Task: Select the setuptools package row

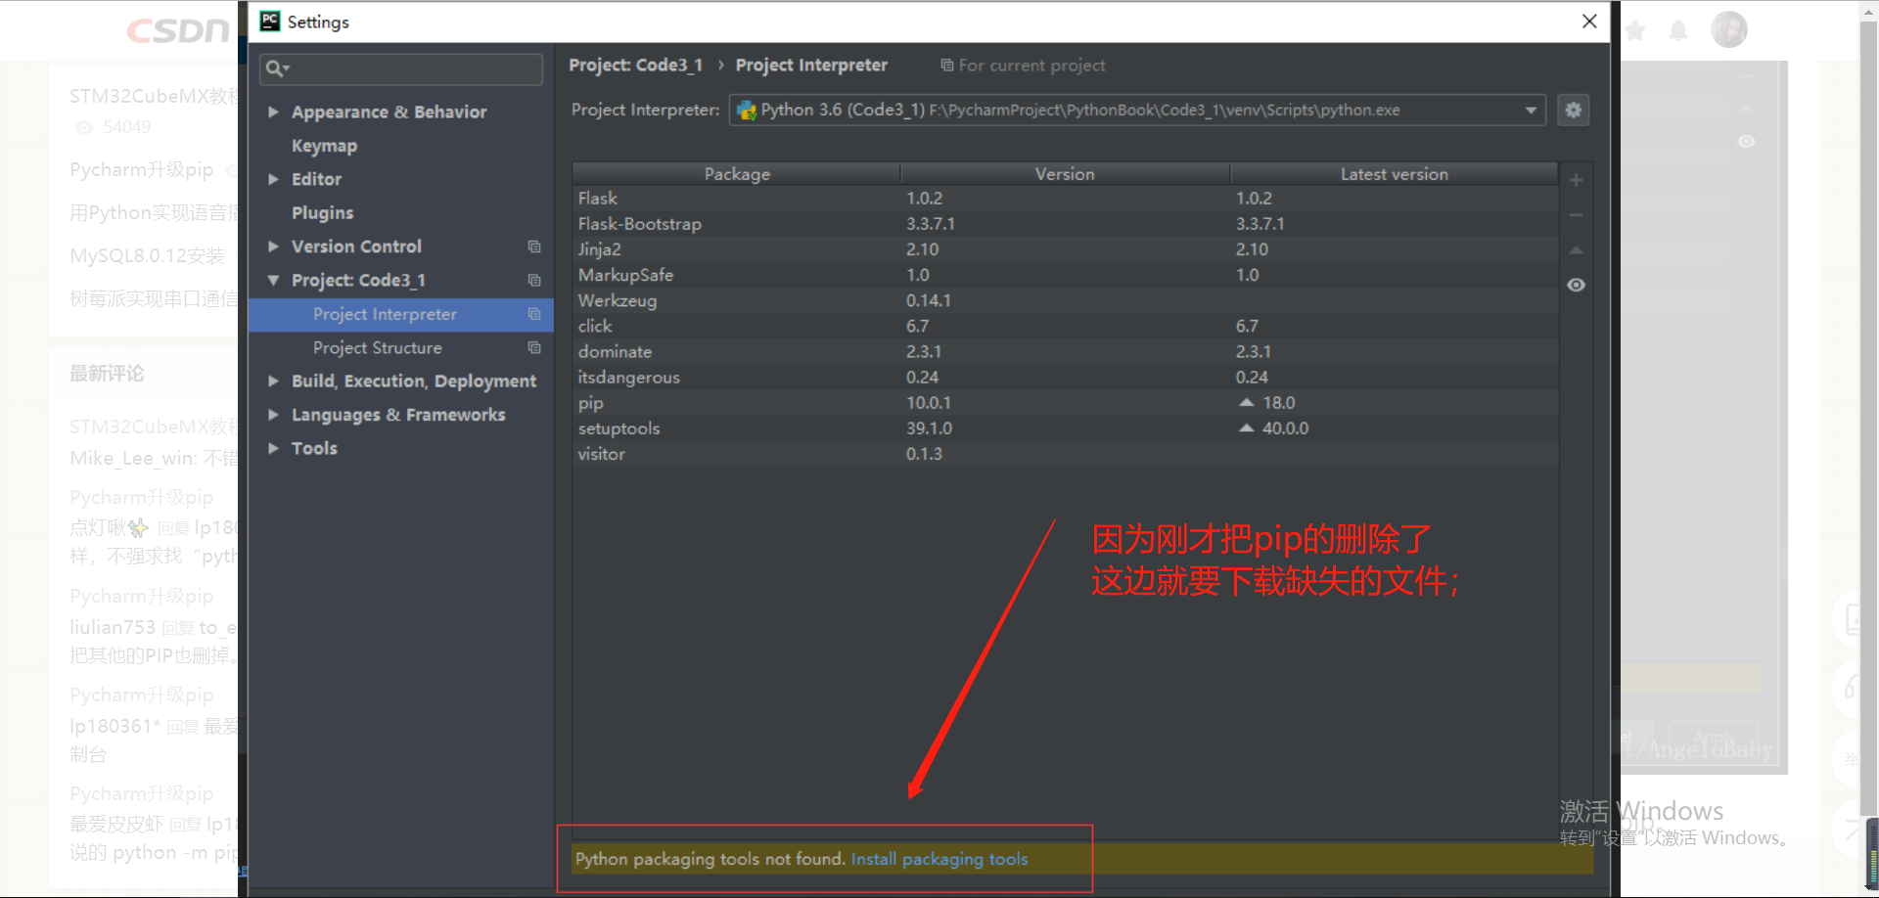Action: [x=1065, y=428]
